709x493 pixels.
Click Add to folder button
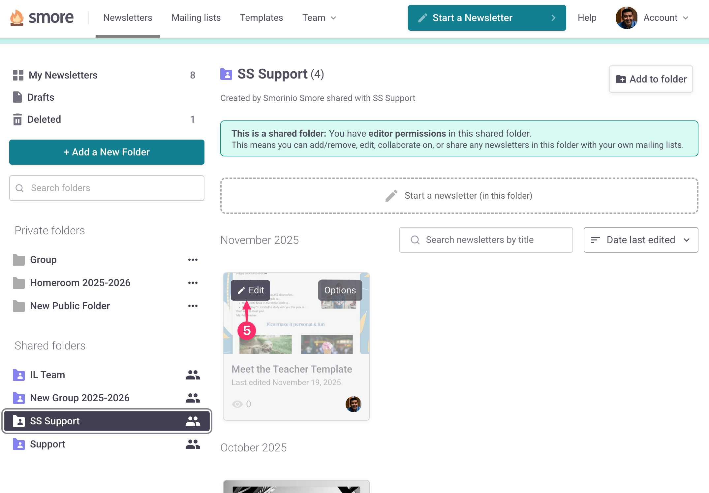tap(651, 79)
